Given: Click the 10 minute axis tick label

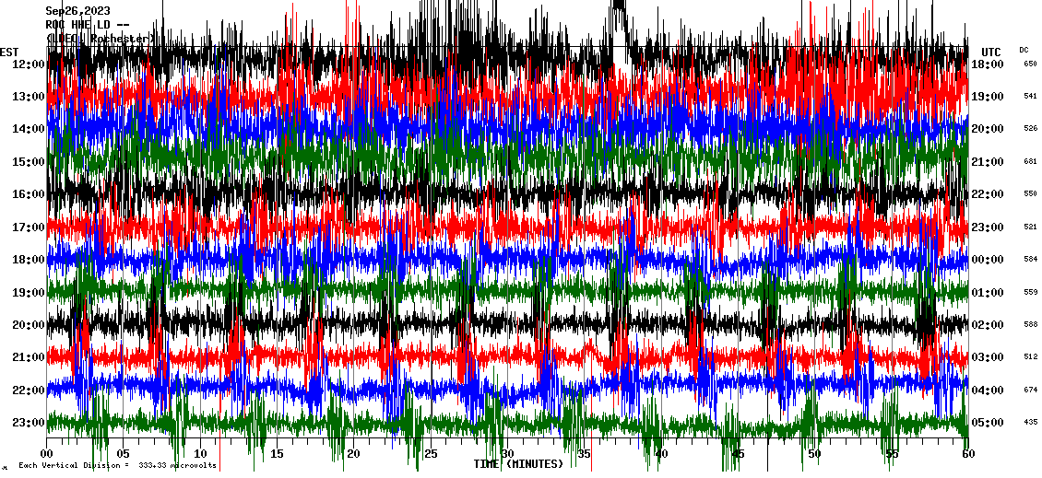Looking at the screenshot, I should tap(200, 454).
